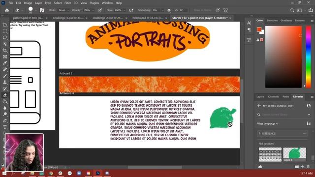Select the Rectangular Marquee tool
Viewport: 315px width, 177px height.
click(x=5, y=31)
